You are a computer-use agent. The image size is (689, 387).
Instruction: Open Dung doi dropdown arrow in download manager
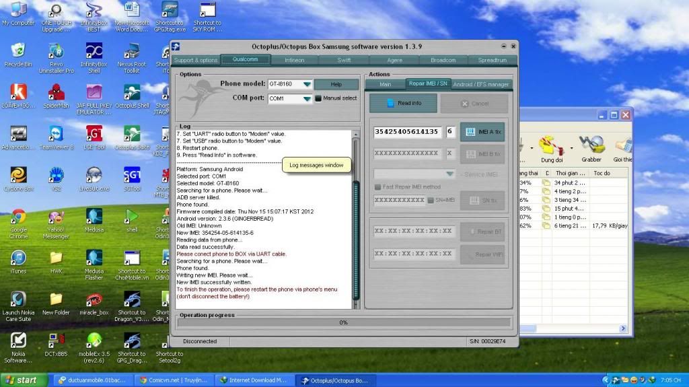(x=572, y=148)
